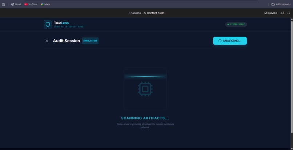Click the IMAGE_ACTIVE tag

click(x=90, y=41)
